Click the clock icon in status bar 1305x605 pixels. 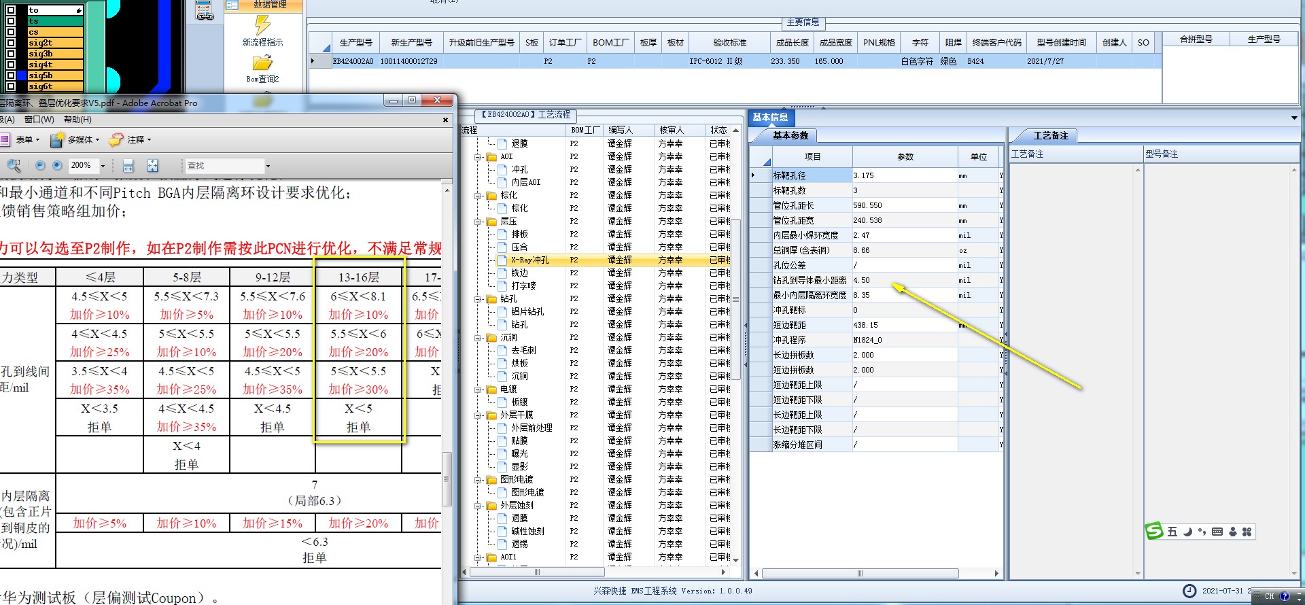pyautogui.click(x=1189, y=591)
